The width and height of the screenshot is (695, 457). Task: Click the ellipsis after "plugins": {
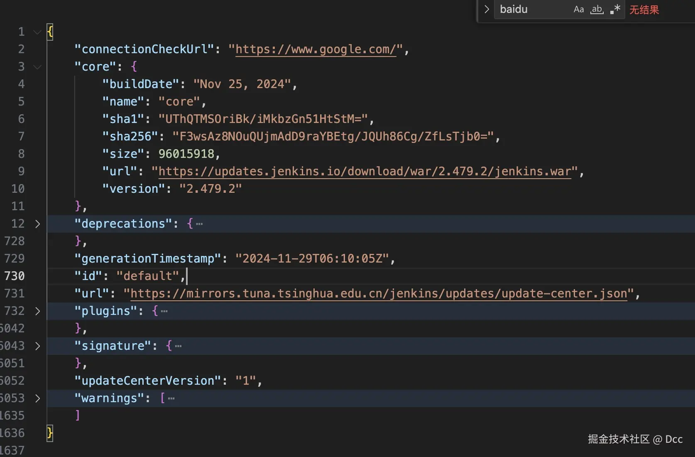click(164, 312)
